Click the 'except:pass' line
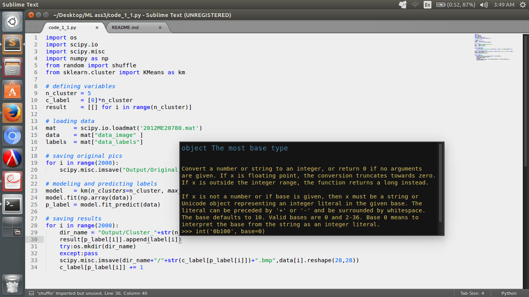Image resolution: width=529 pixels, height=297 pixels. pos(79,253)
